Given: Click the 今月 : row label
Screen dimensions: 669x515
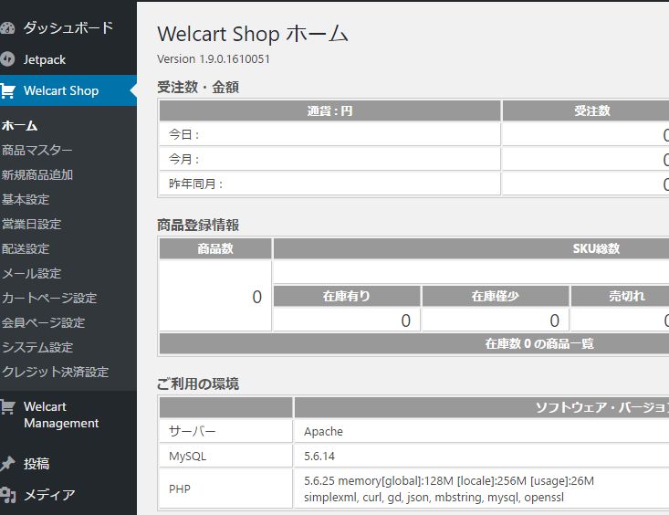Looking at the screenshot, I should pos(184,159).
